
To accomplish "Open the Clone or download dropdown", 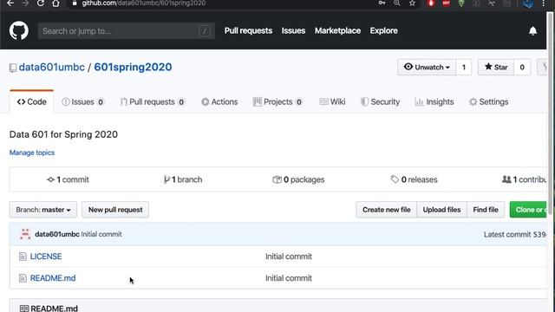I will [x=528, y=210].
